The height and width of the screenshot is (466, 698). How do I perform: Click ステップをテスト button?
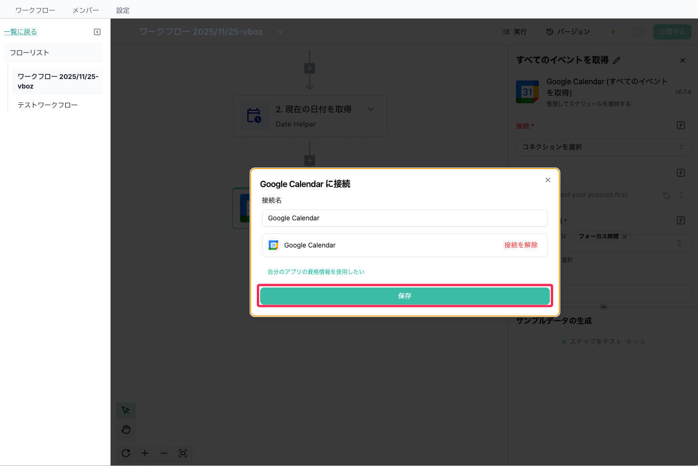point(603,342)
